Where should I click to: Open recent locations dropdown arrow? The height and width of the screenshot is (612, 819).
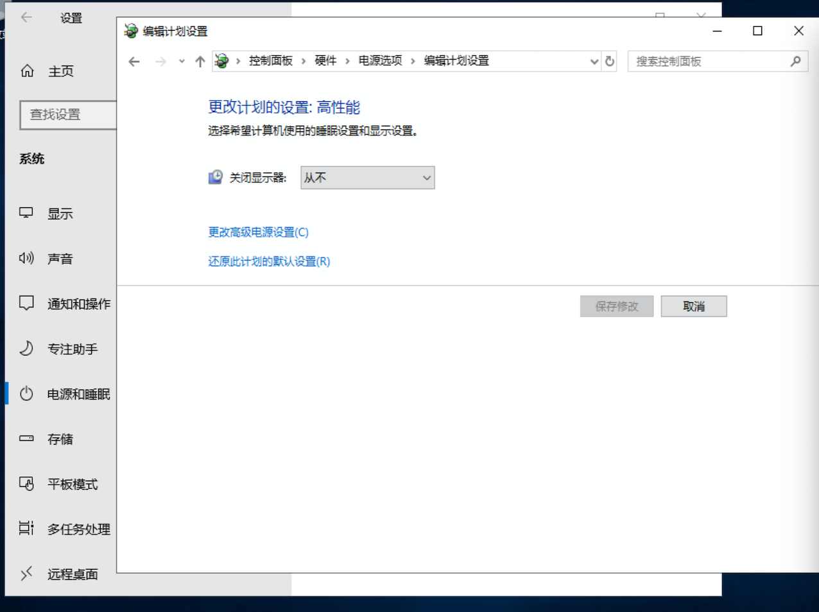[182, 62]
